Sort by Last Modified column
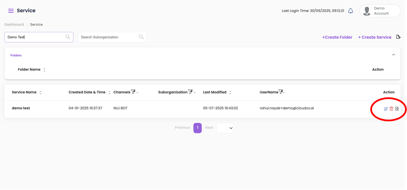The height and width of the screenshot is (190, 407). [230, 92]
